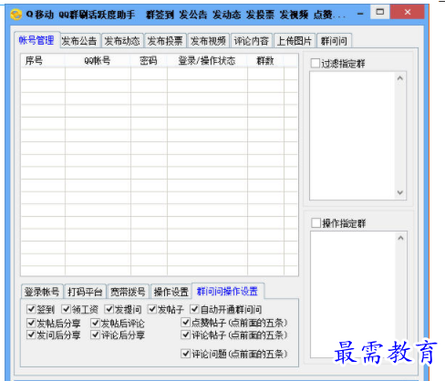This screenshot has width=445, height=381.
Task: Toggle 评论问题 (点前面的五条) checkbox
Action: (186, 354)
